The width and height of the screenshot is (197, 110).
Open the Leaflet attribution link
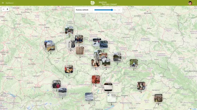pyautogui.click(x=194, y=109)
